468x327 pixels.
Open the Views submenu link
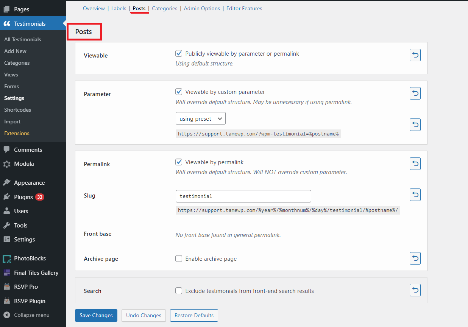(x=11, y=75)
